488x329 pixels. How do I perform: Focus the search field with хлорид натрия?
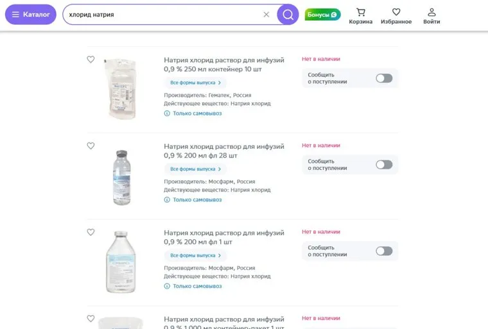click(x=161, y=14)
